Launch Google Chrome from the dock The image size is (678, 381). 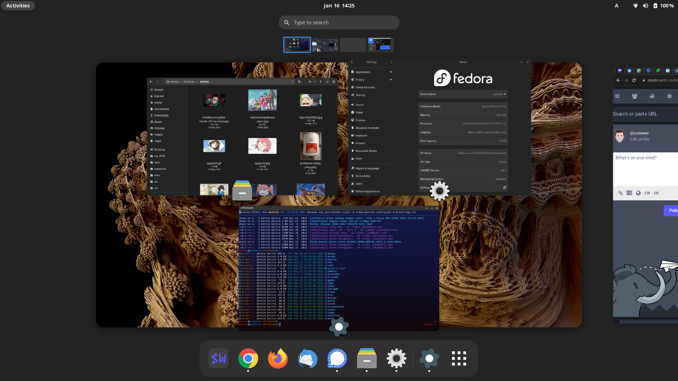(248, 358)
